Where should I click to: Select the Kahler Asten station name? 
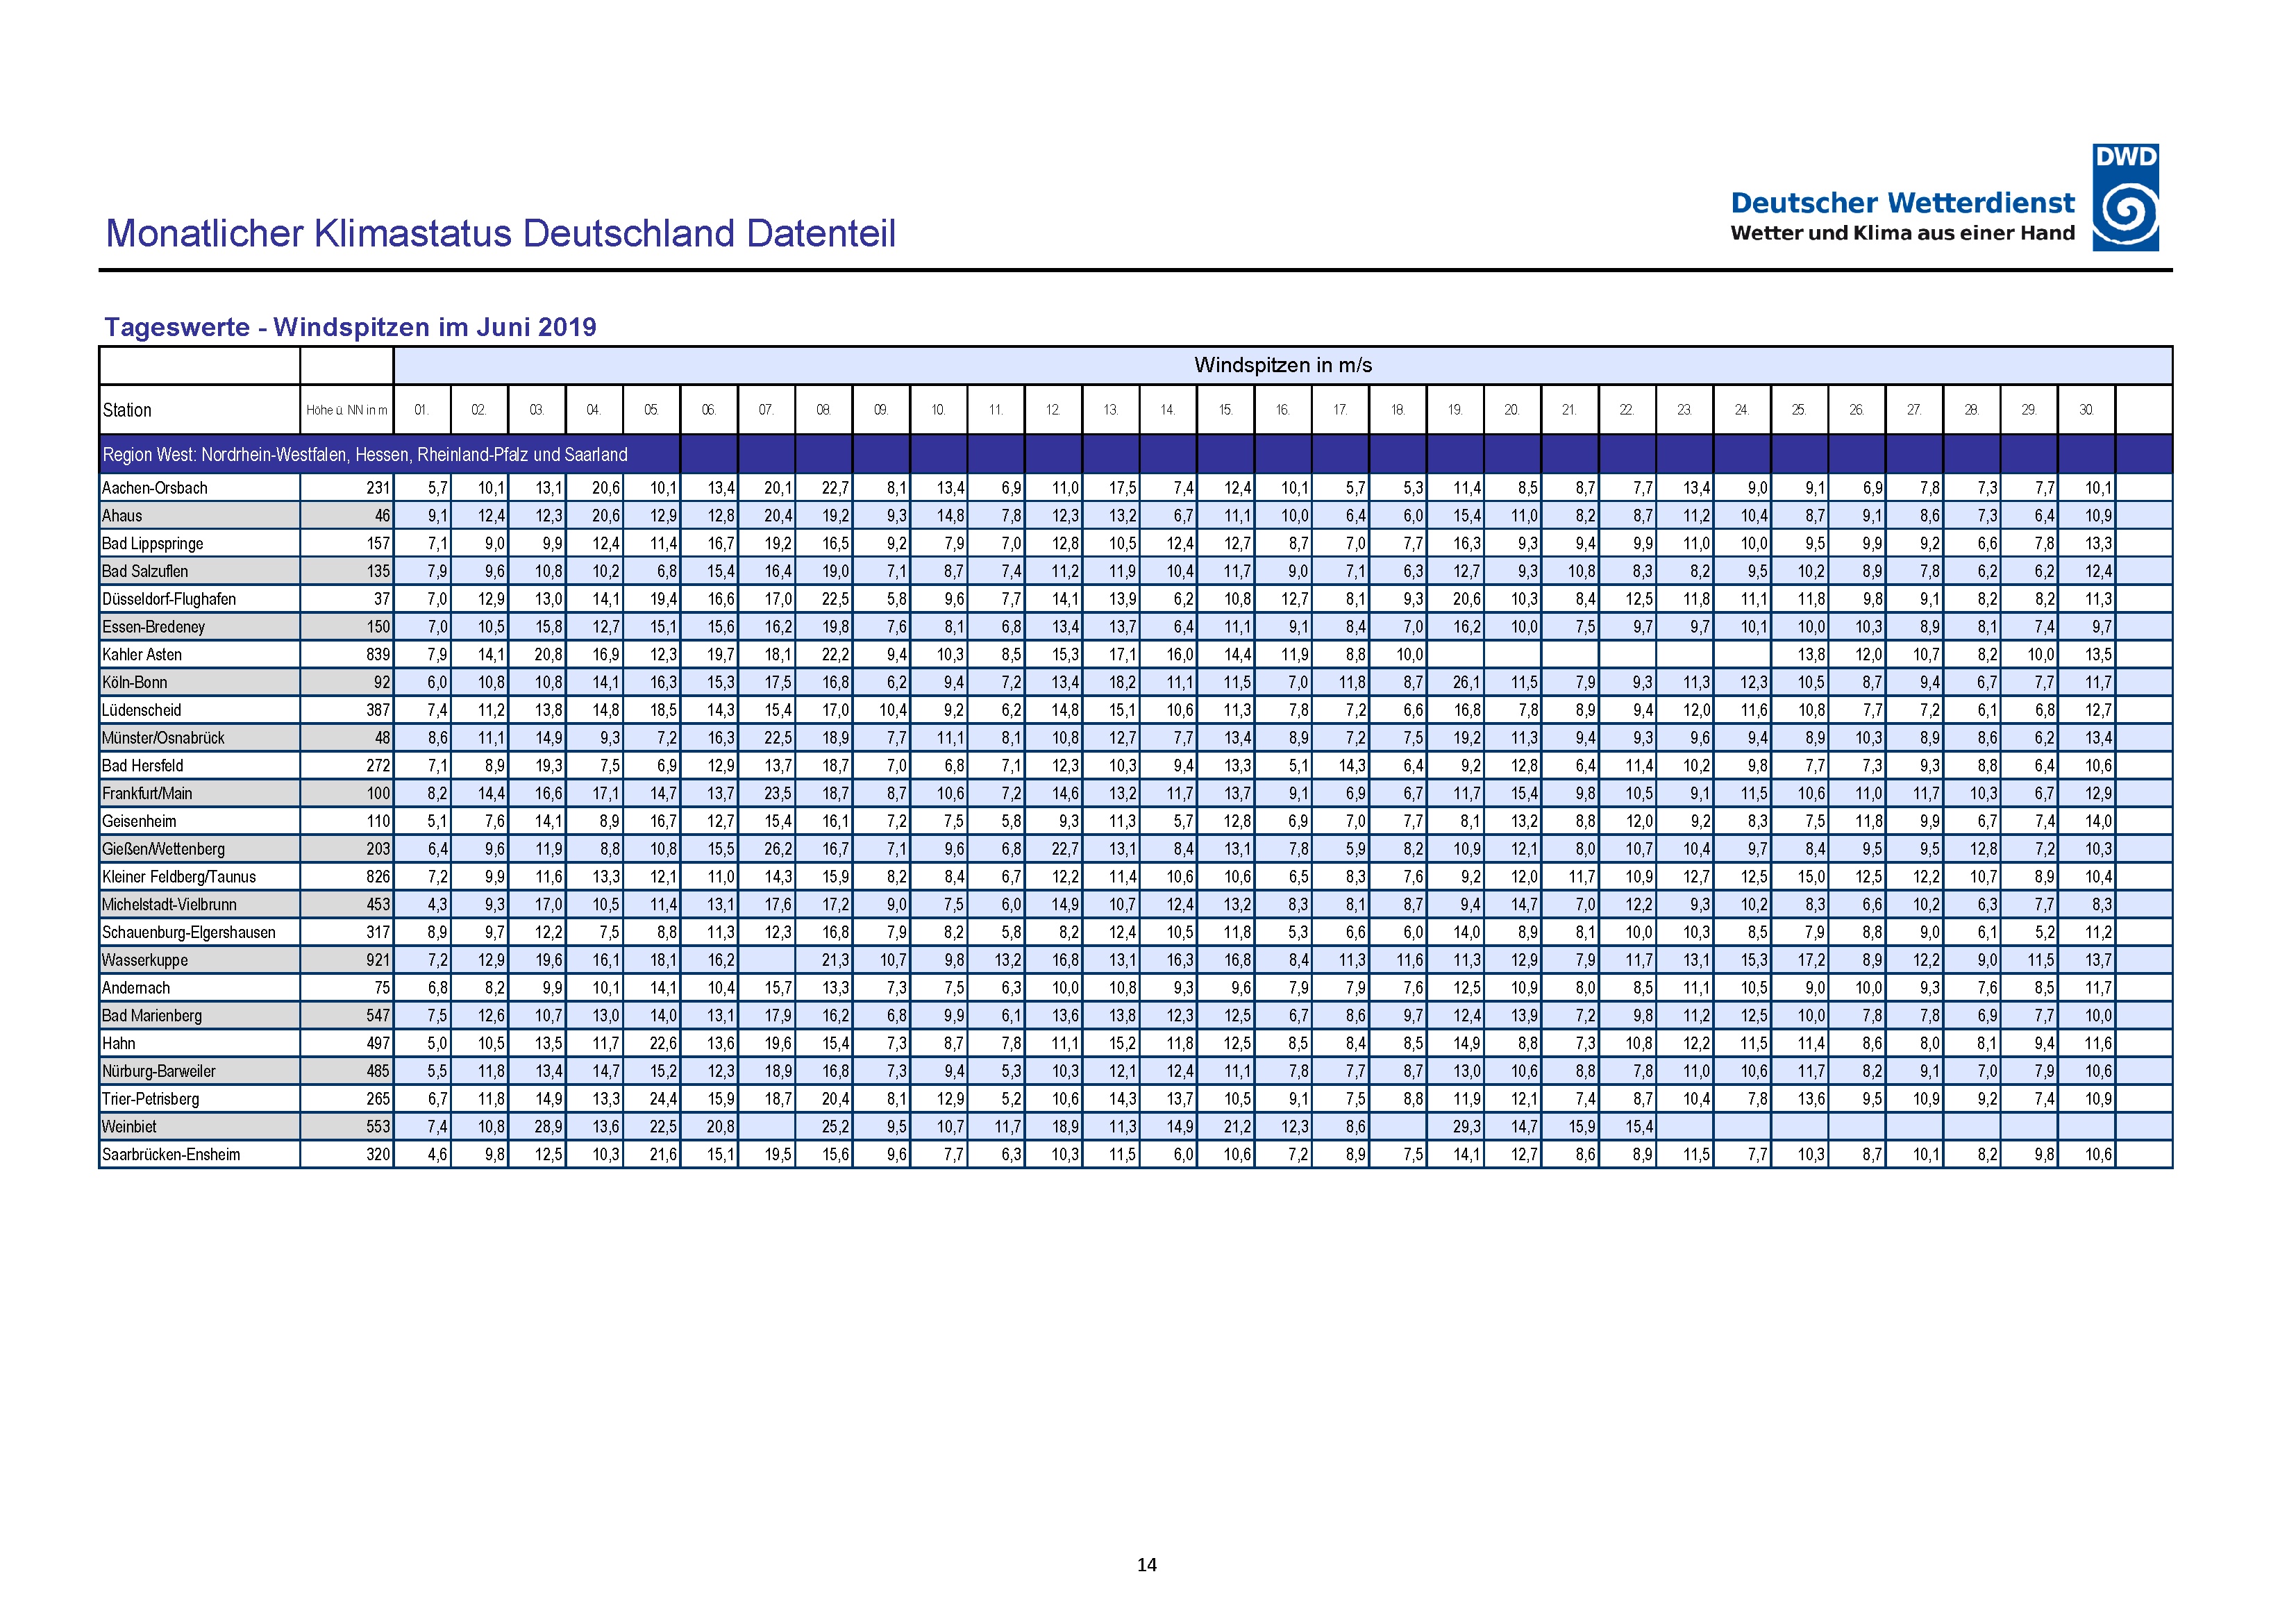(142, 655)
